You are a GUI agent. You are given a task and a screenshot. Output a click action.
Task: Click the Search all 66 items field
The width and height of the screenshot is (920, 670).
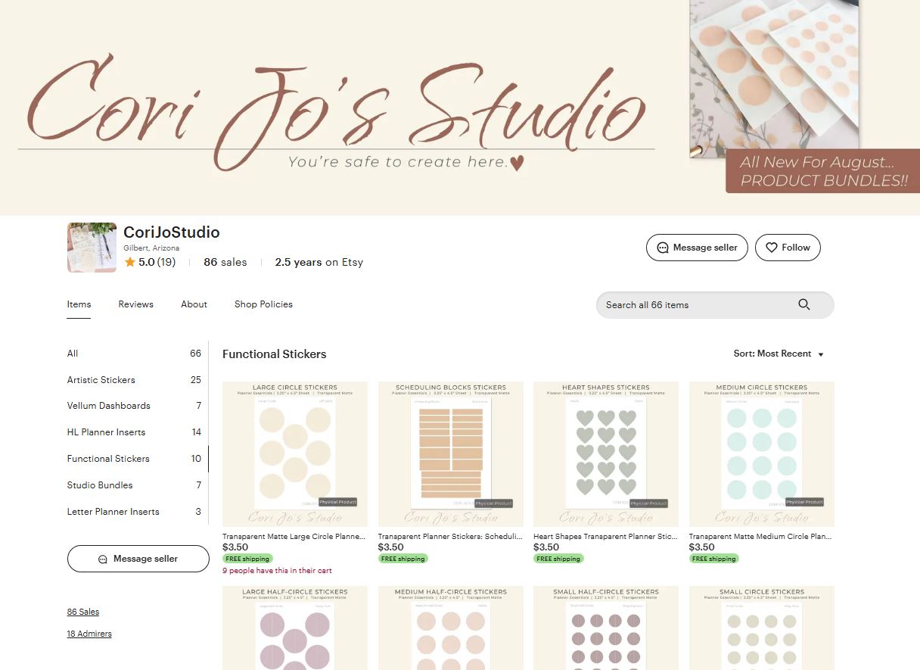tap(715, 304)
